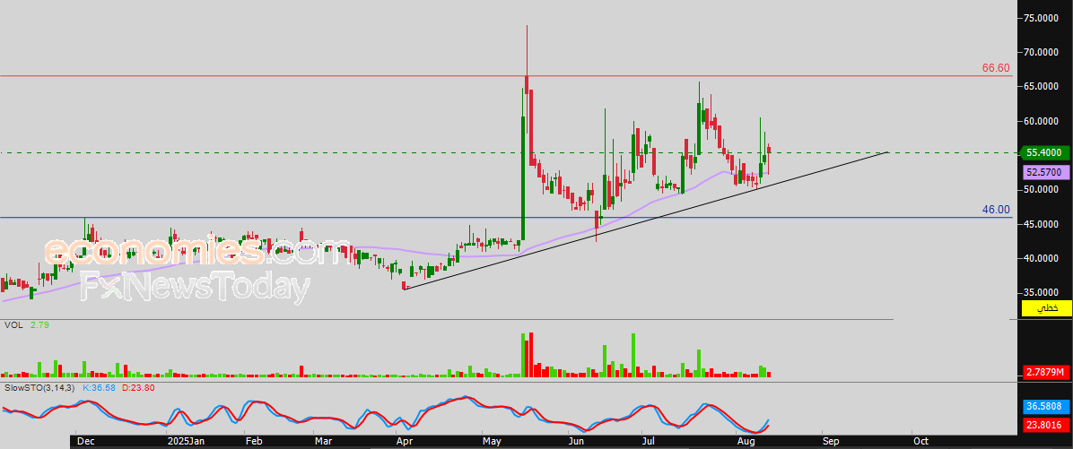1073x449 pixels.
Task: Click the red 2.7879M volume tag
Action: (1046, 372)
